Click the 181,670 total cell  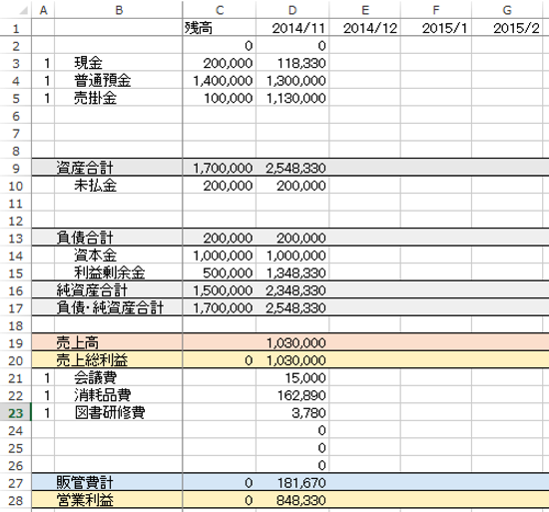tap(292, 483)
